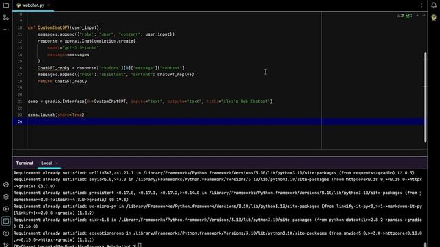Open the Structure tool window icon
This screenshot has height=247, width=440.
click(6, 17)
